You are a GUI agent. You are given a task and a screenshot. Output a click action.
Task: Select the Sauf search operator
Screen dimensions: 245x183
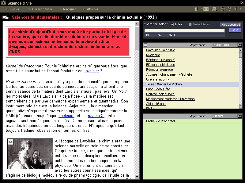pyautogui.click(x=172, y=35)
